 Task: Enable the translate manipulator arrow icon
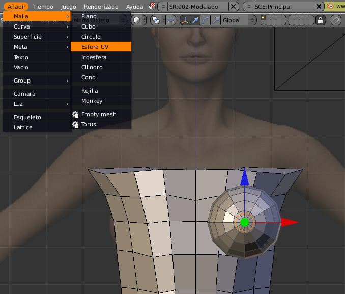pos(195,20)
